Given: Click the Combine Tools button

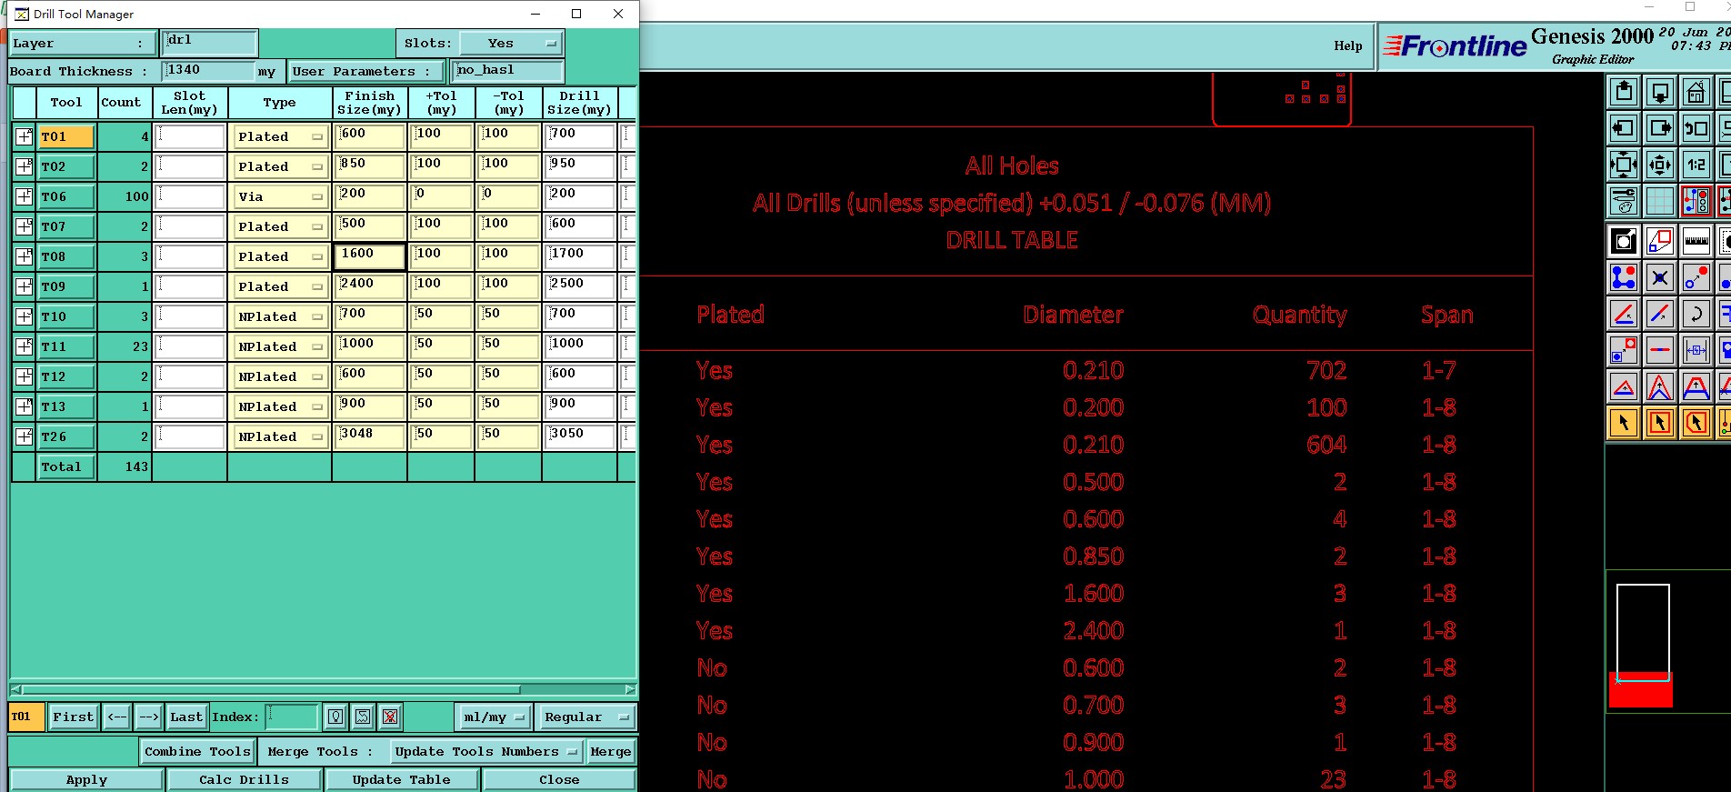Looking at the screenshot, I should (197, 751).
